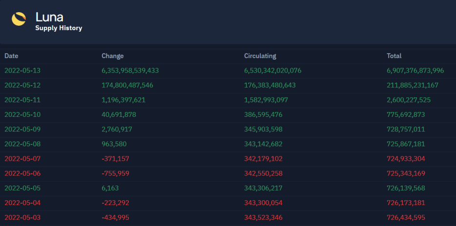Select total value 6,907,376,873,996

click(415, 71)
